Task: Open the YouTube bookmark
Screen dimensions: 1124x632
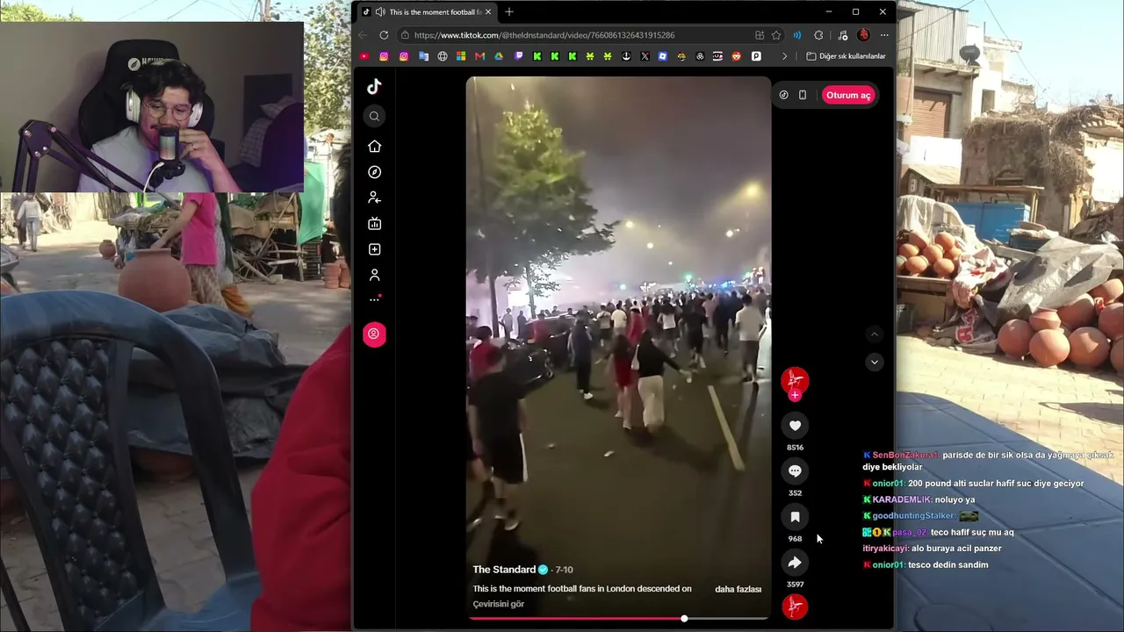Action: (x=364, y=56)
